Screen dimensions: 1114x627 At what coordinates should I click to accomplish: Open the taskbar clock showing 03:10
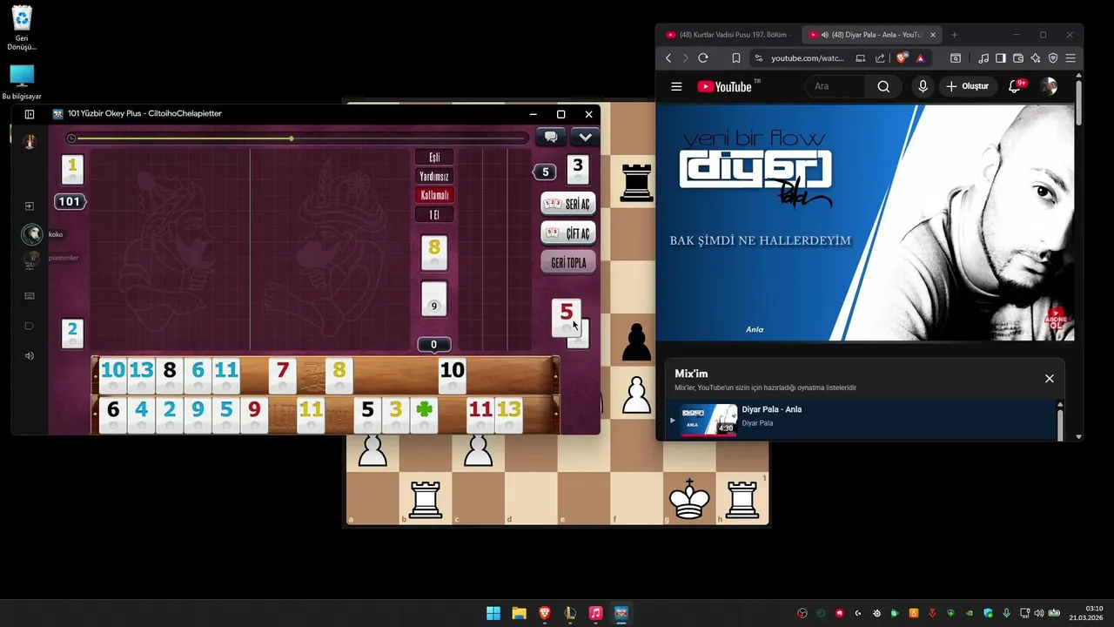[x=1086, y=613]
